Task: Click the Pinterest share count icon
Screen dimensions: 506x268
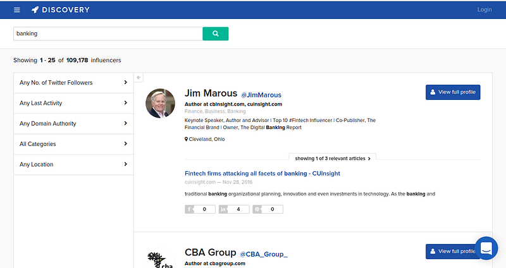Action: 257,209
